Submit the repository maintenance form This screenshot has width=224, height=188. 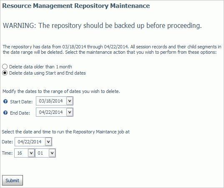coord(13,180)
